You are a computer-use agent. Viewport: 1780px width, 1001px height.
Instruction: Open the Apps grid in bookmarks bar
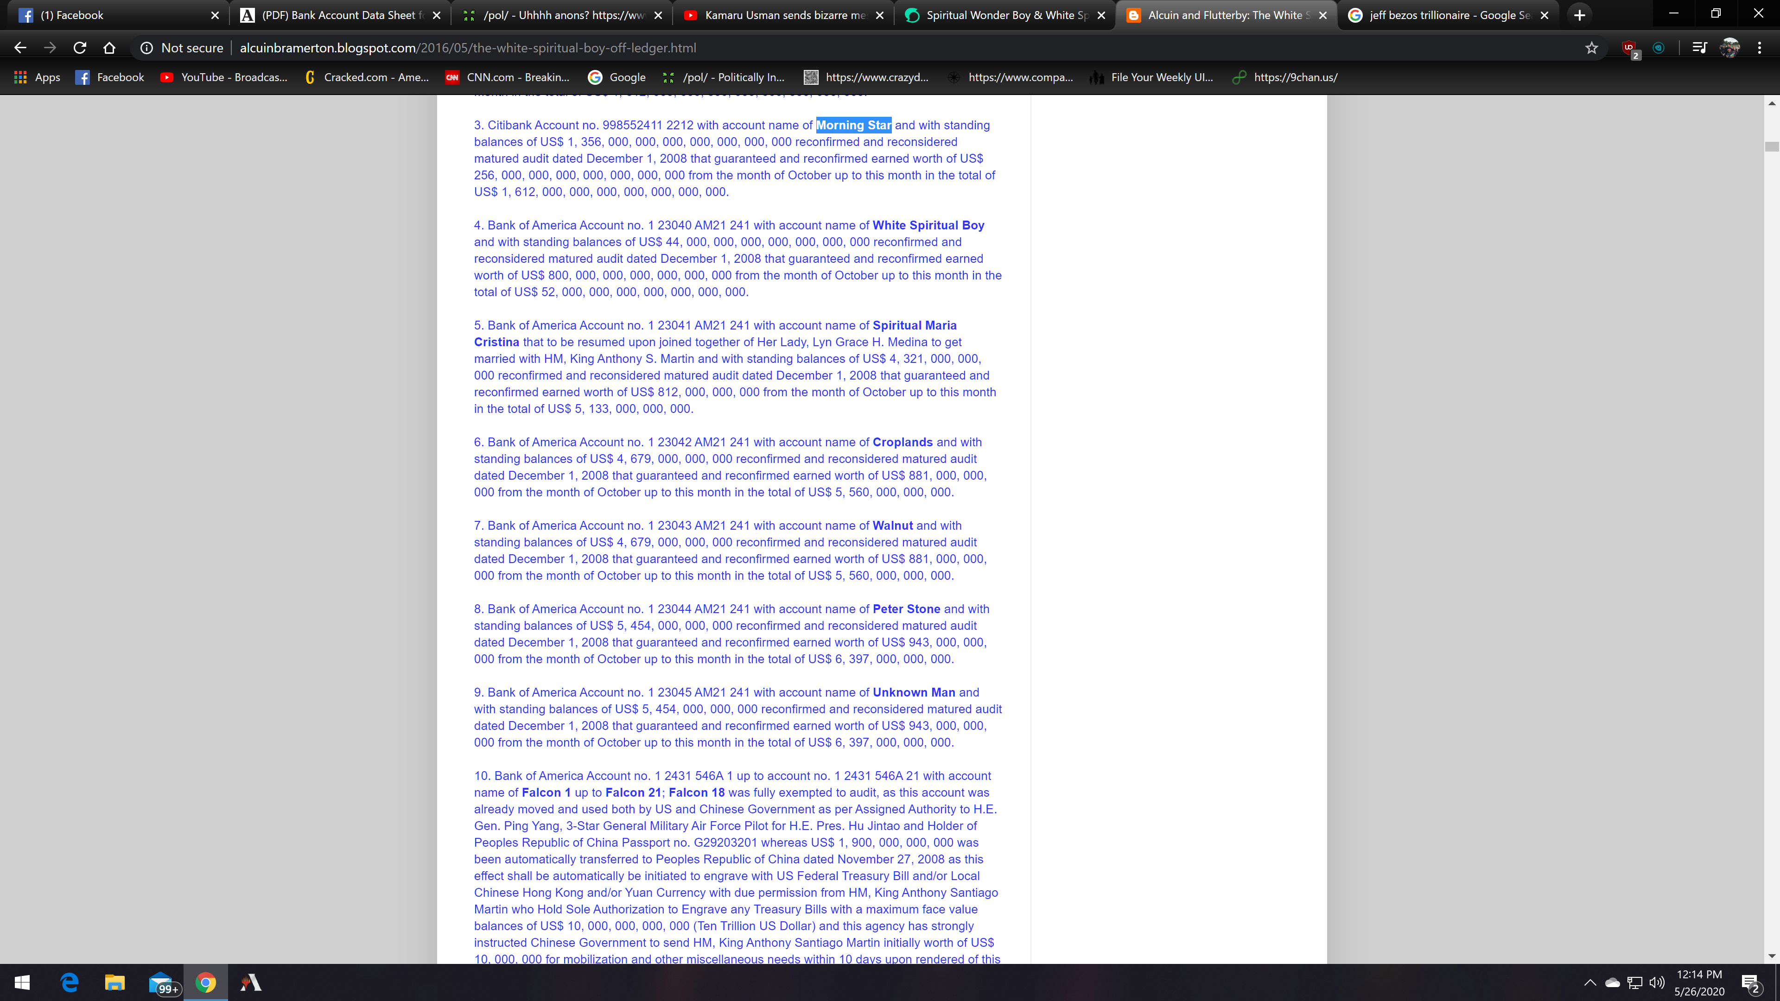coord(37,77)
